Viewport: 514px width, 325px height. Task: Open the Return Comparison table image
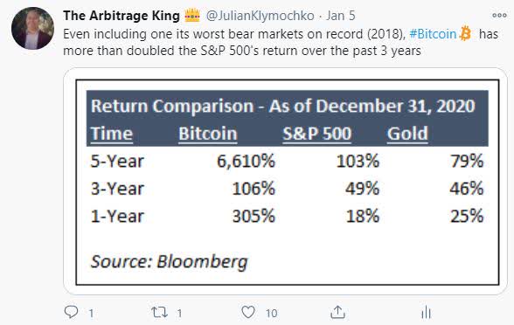pos(285,182)
